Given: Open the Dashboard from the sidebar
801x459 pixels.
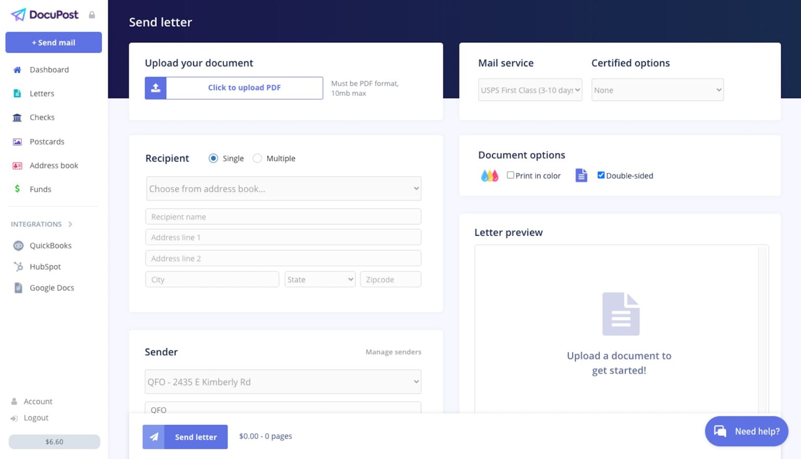Looking at the screenshot, I should click(x=17, y=69).
